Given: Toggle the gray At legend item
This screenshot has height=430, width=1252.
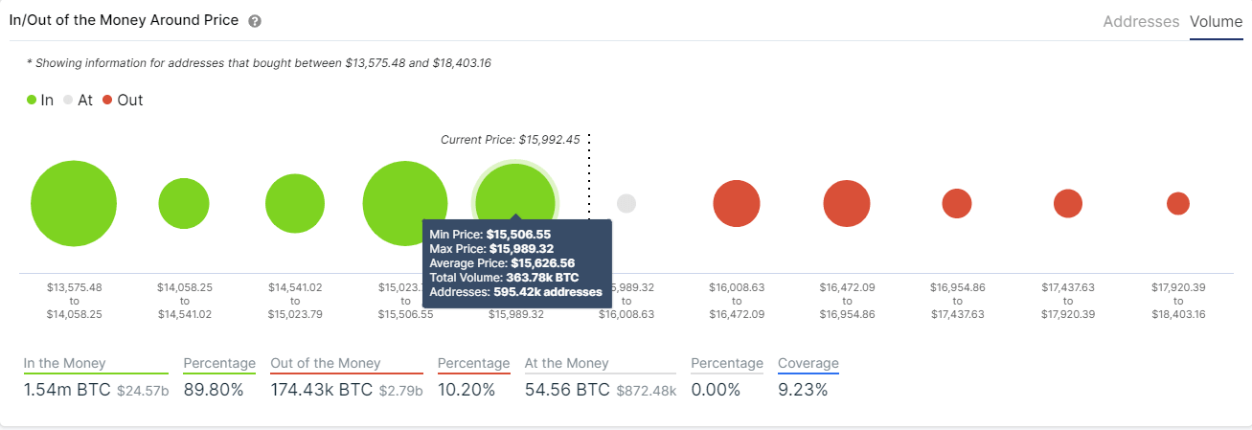Looking at the screenshot, I should click(78, 100).
